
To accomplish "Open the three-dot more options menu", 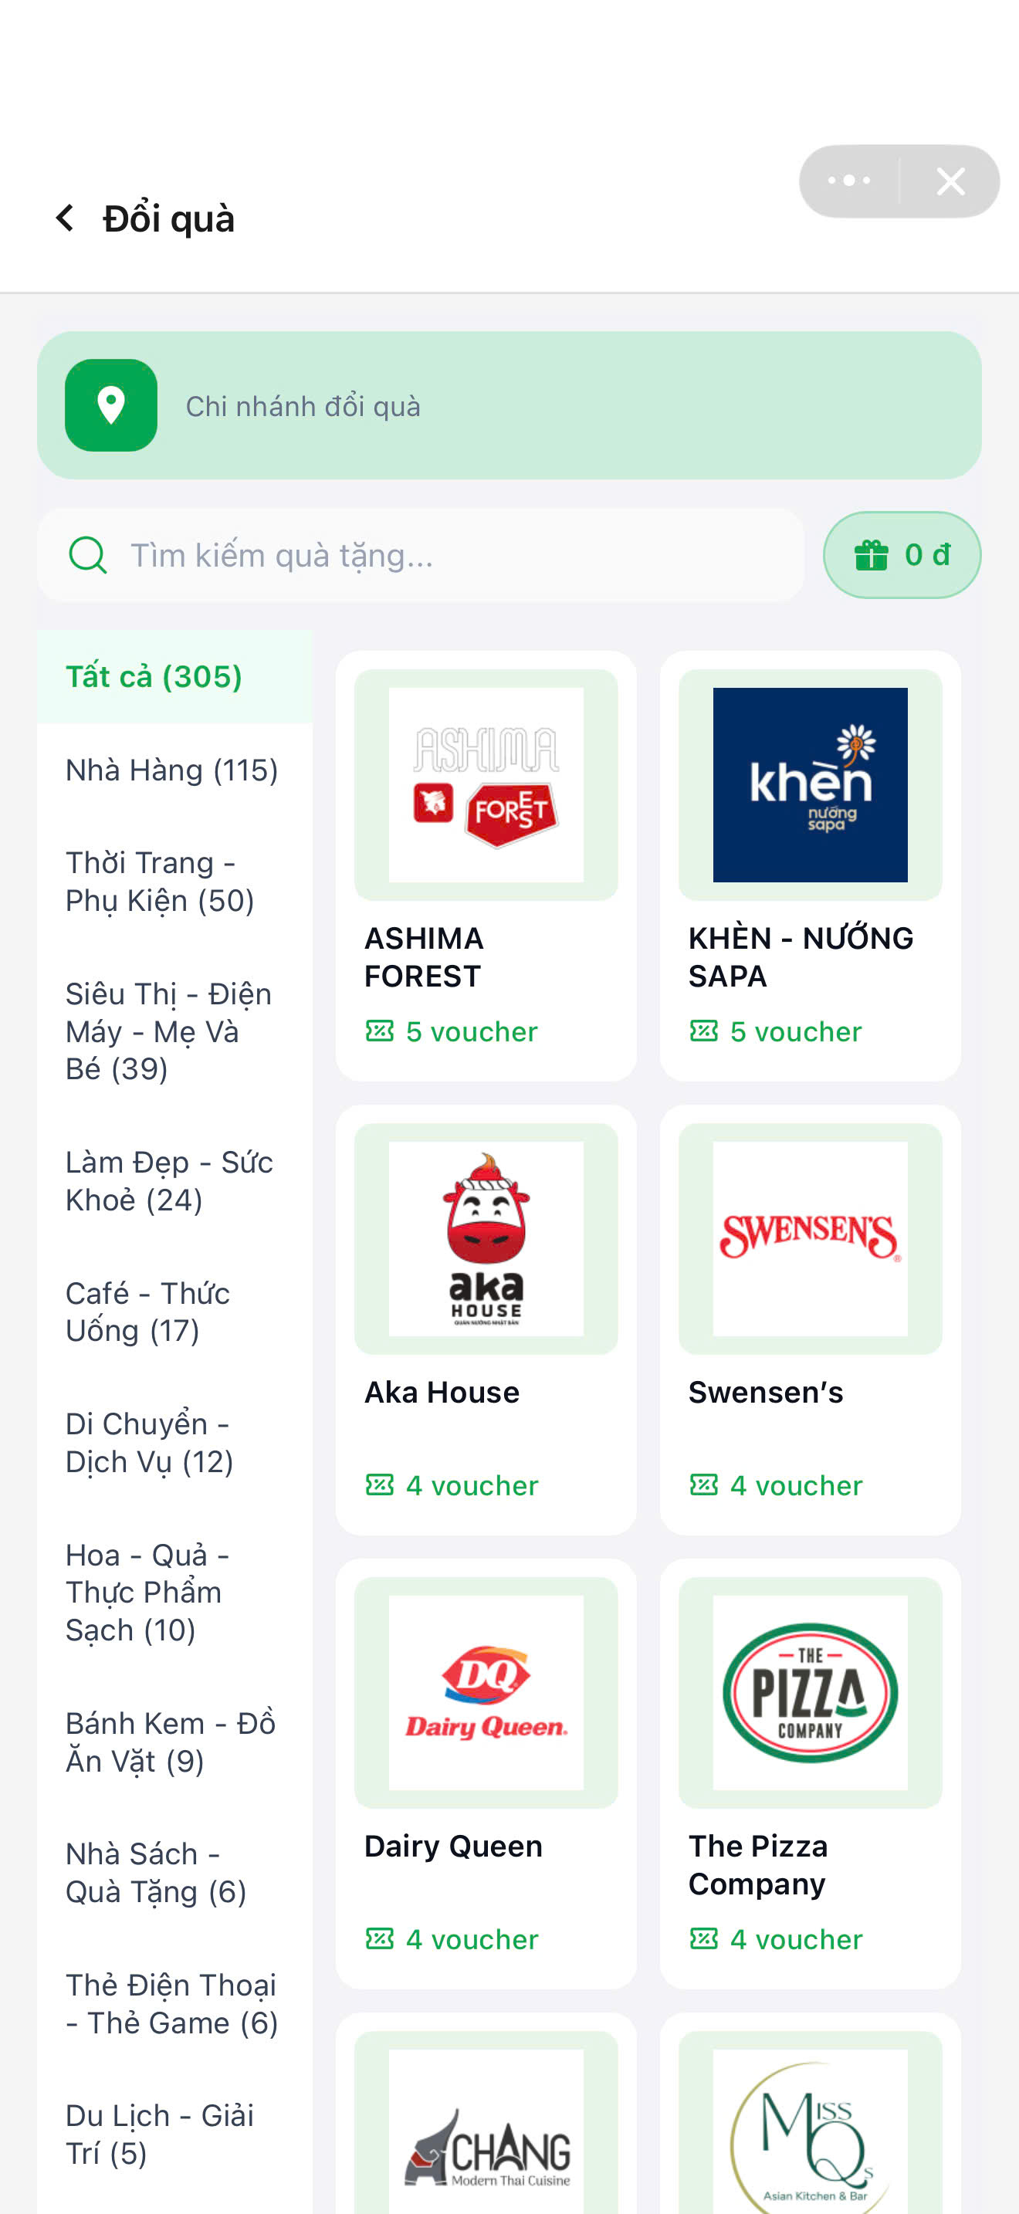I will pyautogui.click(x=849, y=181).
